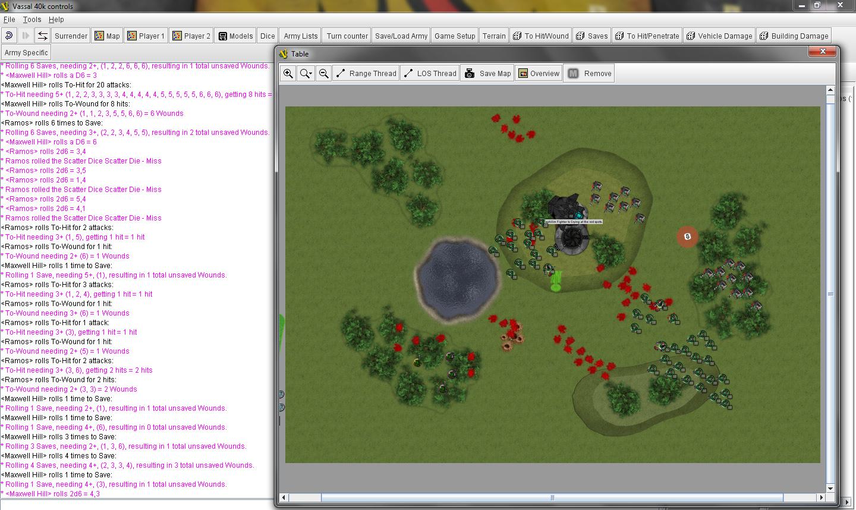856x510 pixels.
Task: Minimize the Vassal 40k controls window
Action: coord(802,5)
